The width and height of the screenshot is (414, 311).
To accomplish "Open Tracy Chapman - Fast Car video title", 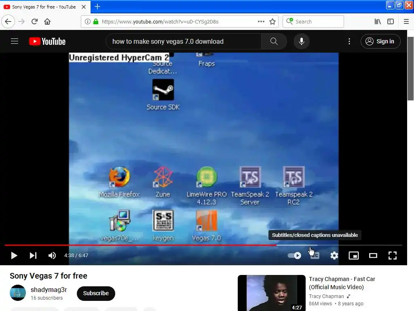I will pyautogui.click(x=342, y=283).
